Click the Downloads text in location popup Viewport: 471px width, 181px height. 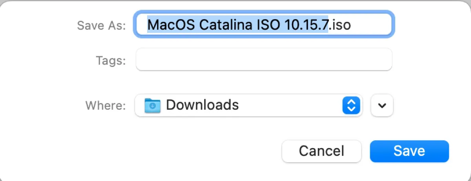coord(202,105)
